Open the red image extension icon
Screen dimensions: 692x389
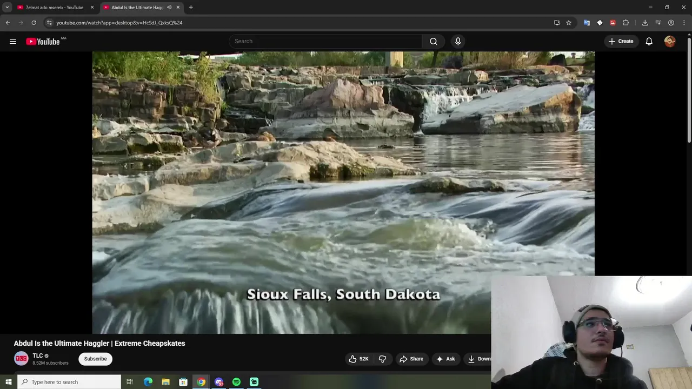613,23
